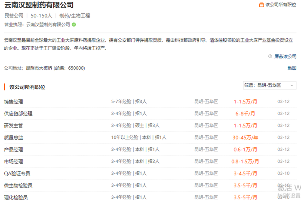The width and height of the screenshot is (301, 203).
Task: Open the 市场经理 job posting
Action: point(13,161)
